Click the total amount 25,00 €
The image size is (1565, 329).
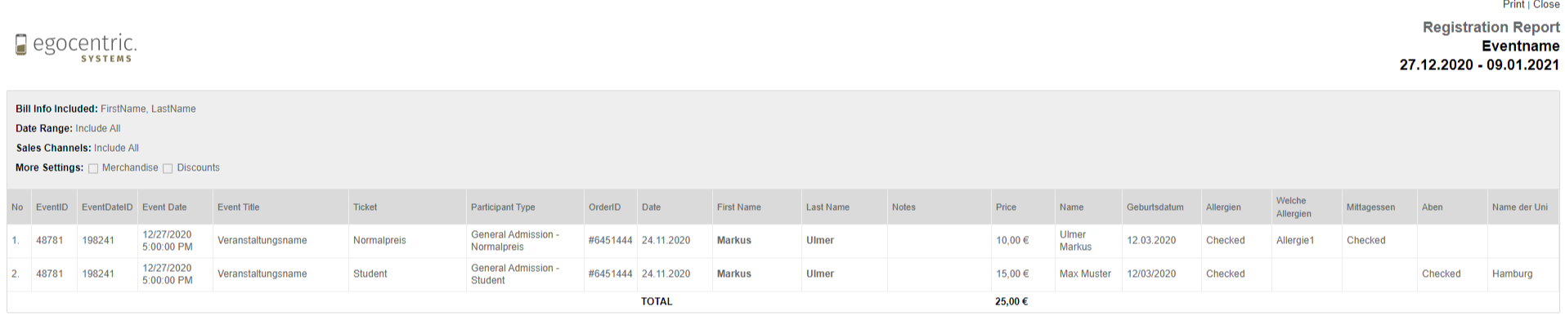[x=1011, y=302]
